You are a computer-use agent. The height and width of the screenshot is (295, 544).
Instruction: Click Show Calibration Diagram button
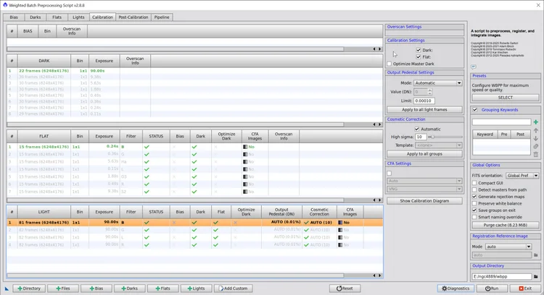click(x=424, y=201)
